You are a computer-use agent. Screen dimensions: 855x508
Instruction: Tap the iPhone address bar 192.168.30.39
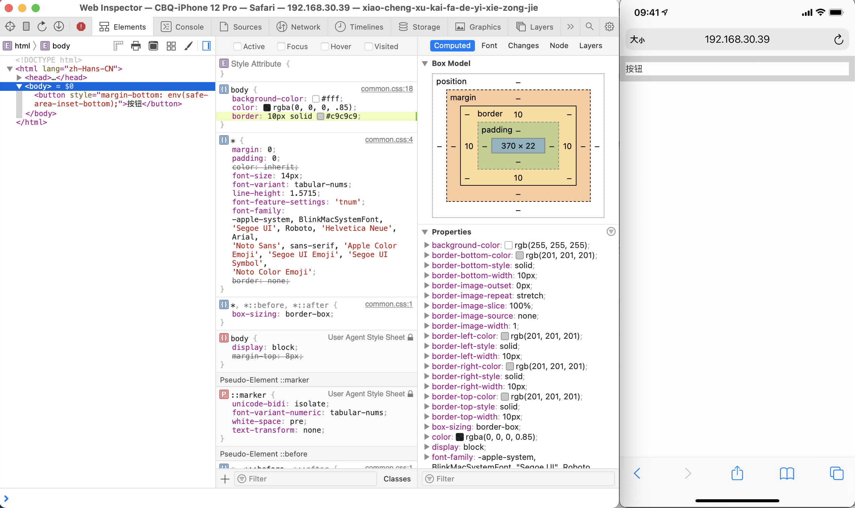(737, 39)
